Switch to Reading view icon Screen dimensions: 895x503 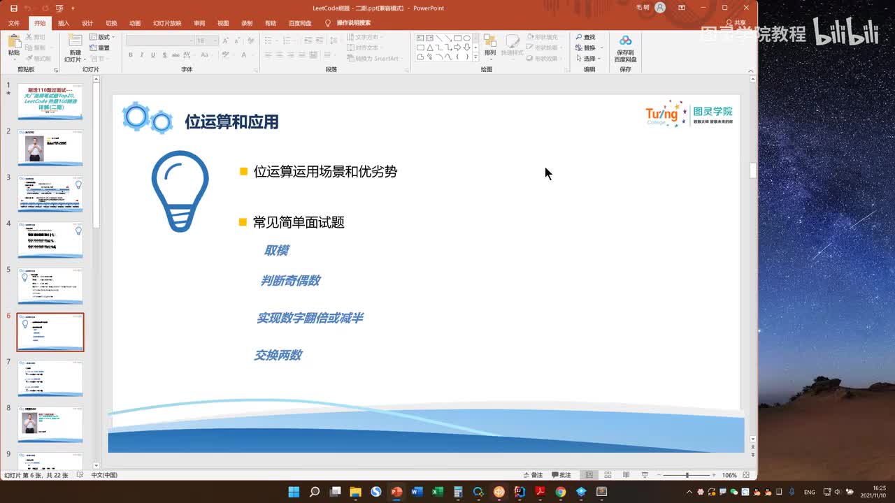click(x=626, y=475)
